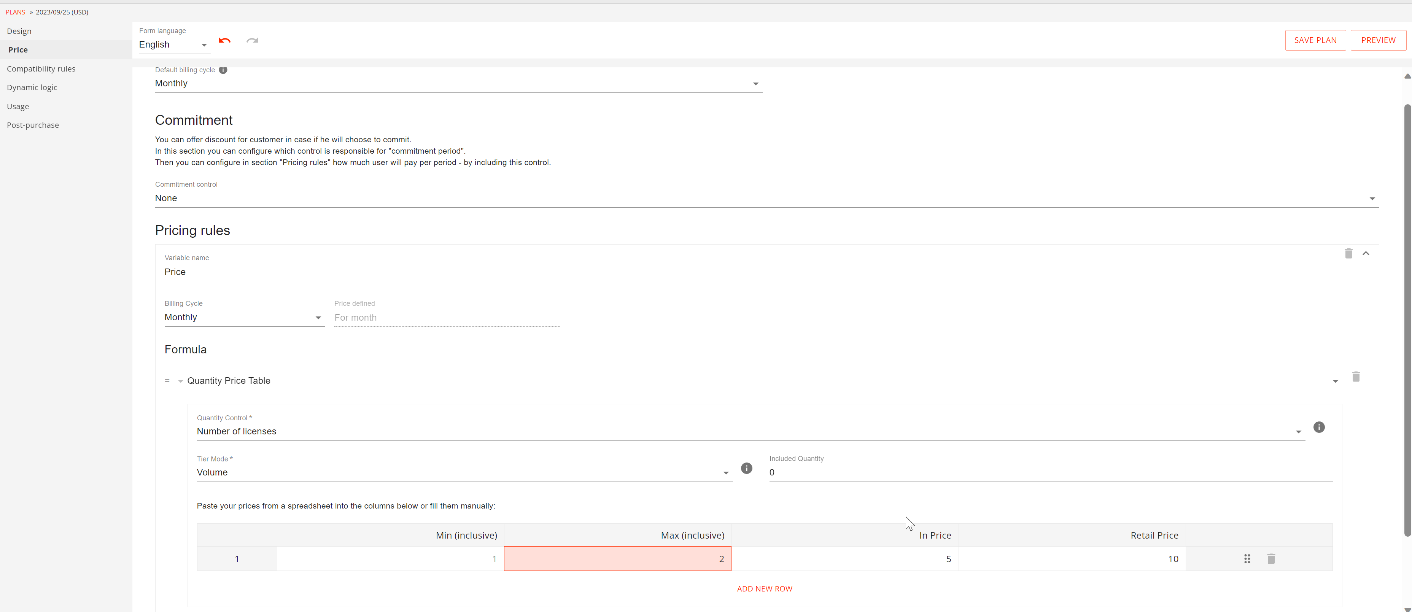The width and height of the screenshot is (1412, 612).
Task: Click the In Price cell with value 5
Action: [845, 559]
